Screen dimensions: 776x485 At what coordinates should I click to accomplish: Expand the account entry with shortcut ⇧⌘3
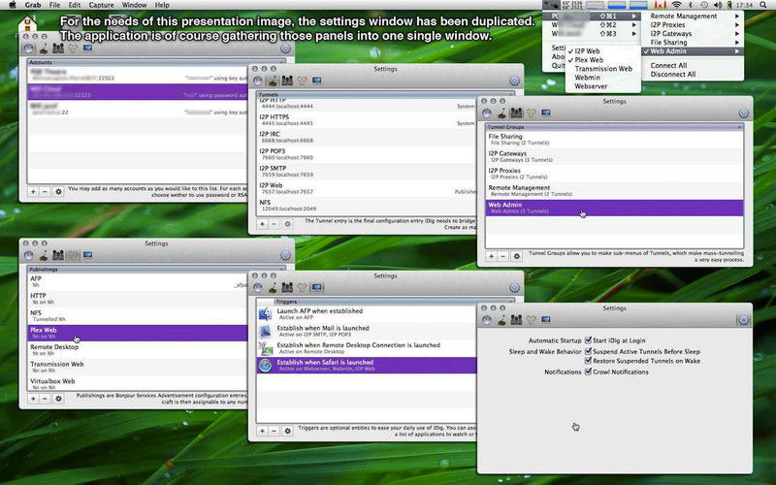(592, 34)
